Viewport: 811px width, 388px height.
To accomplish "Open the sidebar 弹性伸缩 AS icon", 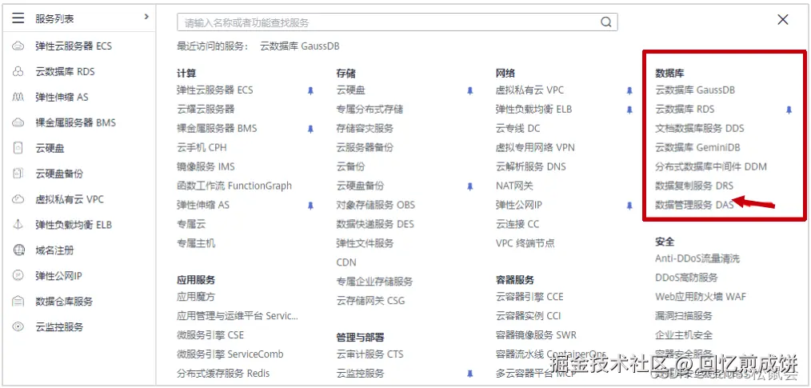I will pyautogui.click(x=18, y=98).
